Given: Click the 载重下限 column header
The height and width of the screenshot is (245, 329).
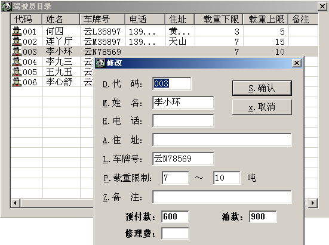Looking at the screenshot, I should (x=219, y=19).
